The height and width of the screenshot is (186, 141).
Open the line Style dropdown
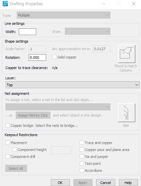pyautogui.click(x=88, y=31)
